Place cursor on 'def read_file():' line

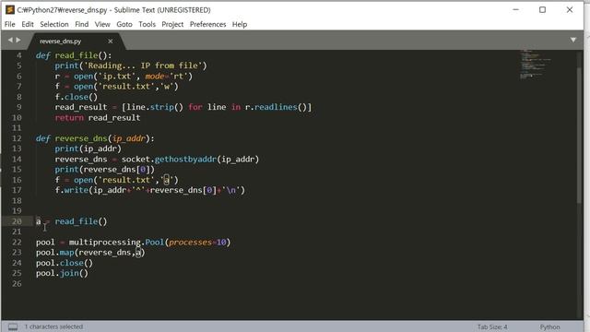coord(74,55)
